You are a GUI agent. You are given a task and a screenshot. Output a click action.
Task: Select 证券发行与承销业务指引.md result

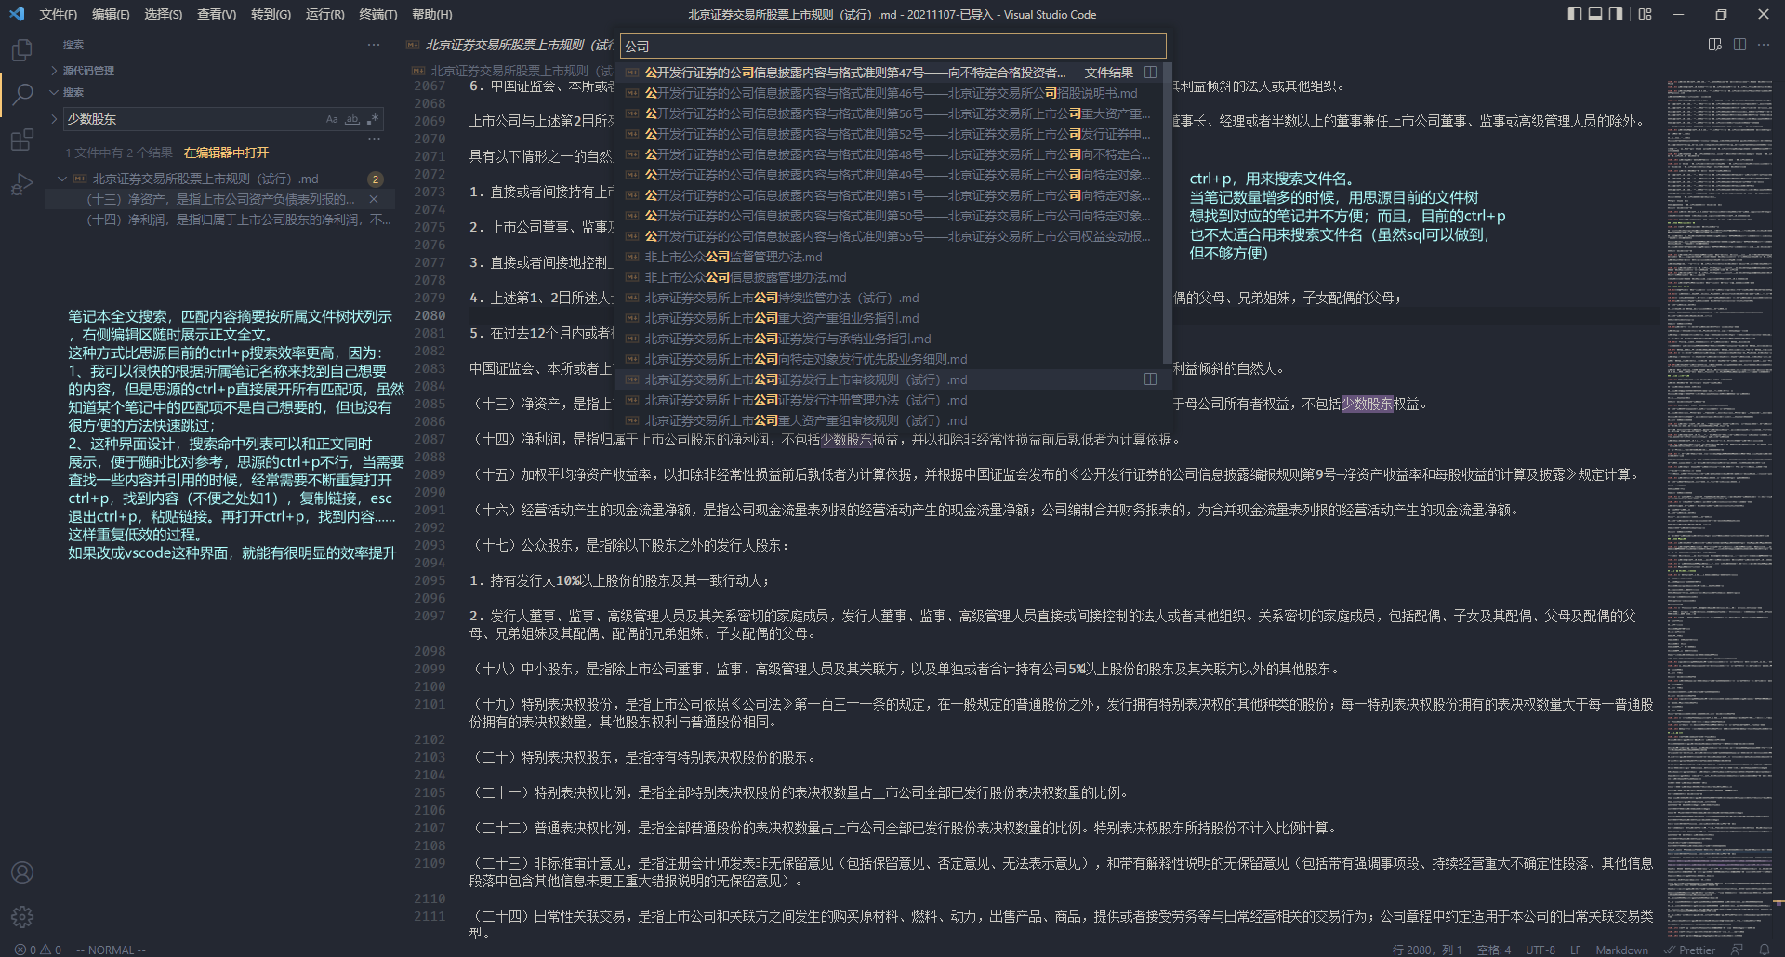891,339
